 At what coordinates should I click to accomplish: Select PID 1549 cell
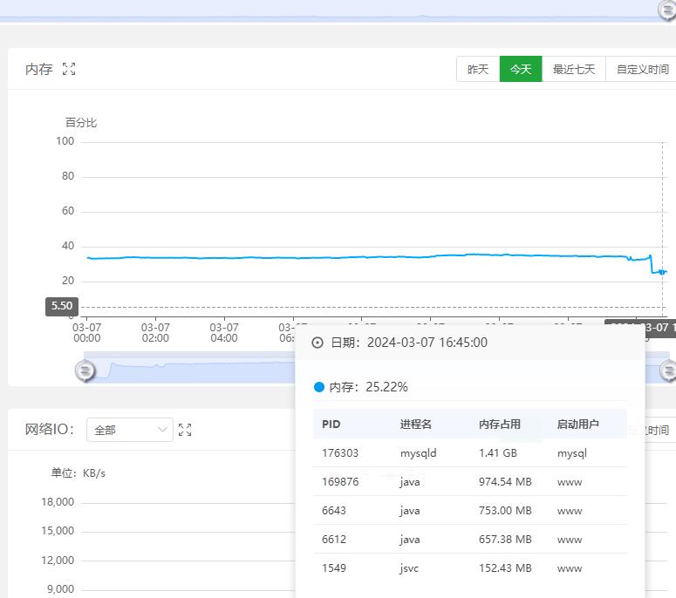tap(334, 567)
